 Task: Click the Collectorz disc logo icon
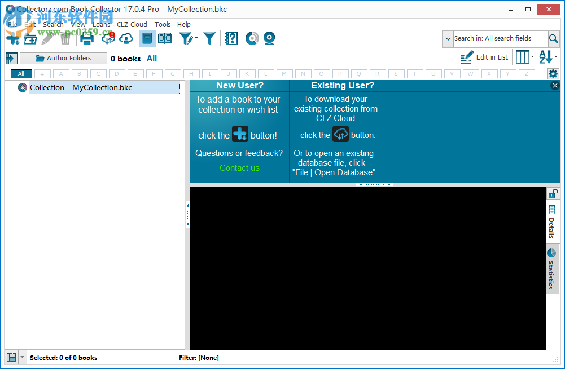coord(252,38)
